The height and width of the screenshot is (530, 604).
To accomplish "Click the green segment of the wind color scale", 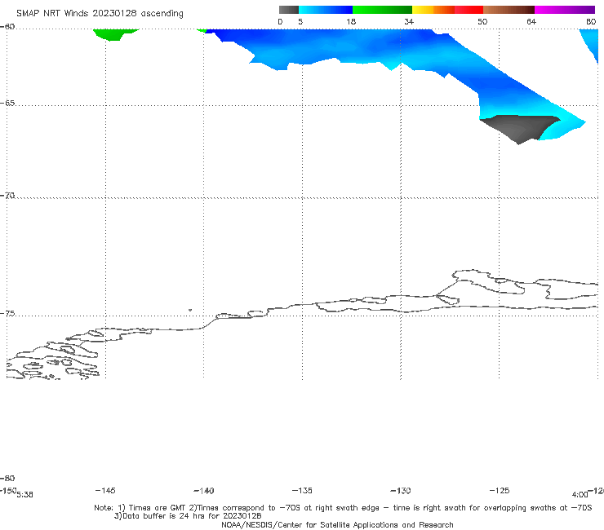I will coord(382,10).
